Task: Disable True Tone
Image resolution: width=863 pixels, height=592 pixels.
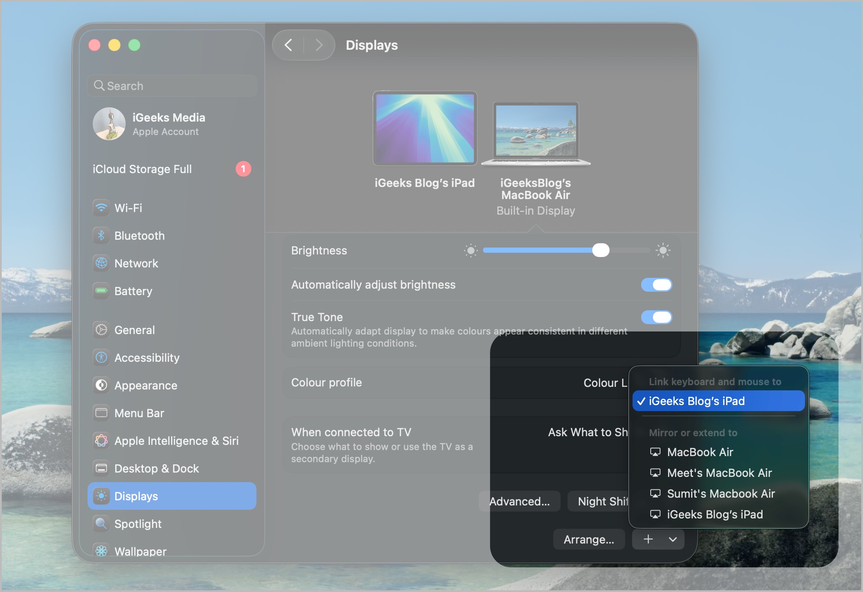Action: 657,317
